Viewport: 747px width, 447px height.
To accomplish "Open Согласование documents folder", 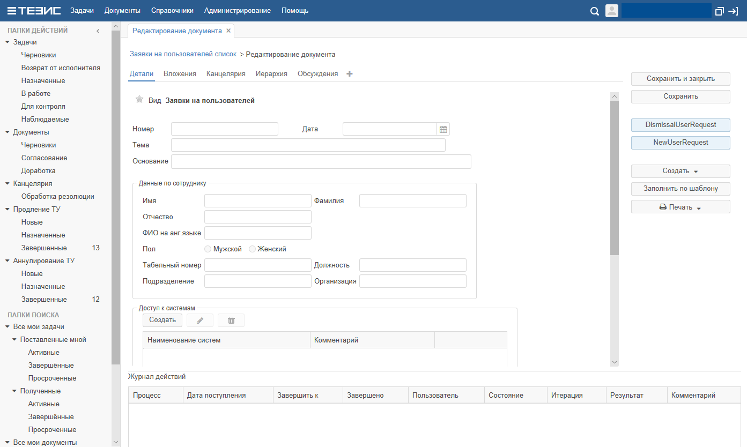I will click(45, 158).
